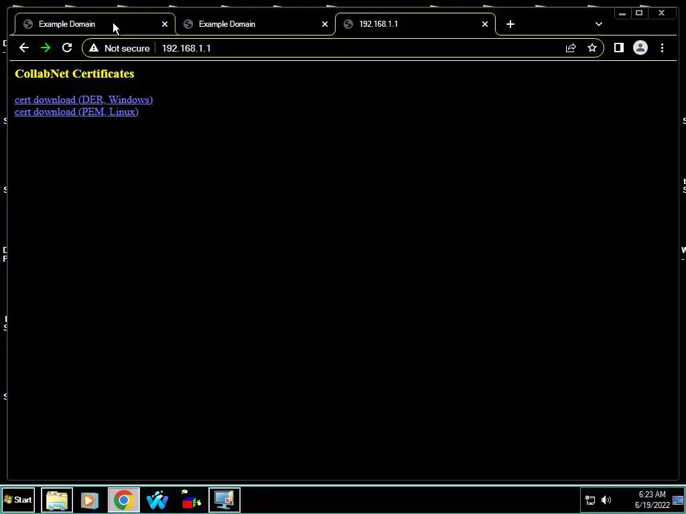Open the network status tray icon
This screenshot has width=686, height=514.
pos(590,500)
